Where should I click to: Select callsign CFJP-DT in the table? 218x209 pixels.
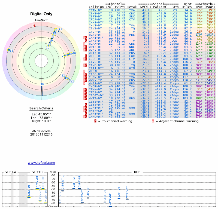tap(95, 32)
